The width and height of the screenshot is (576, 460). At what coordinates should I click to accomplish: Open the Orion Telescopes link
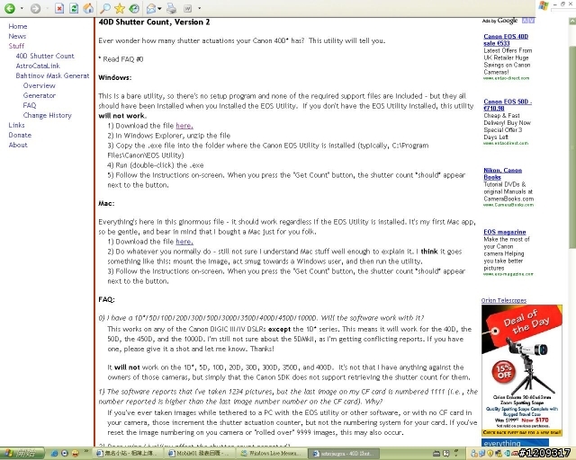[504, 300]
